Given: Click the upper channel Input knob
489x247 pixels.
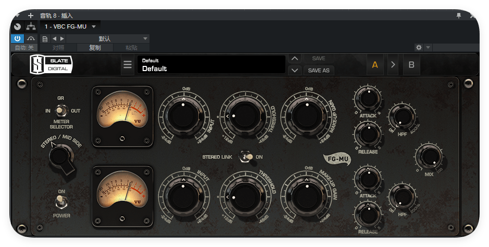Looking at the screenshot, I should tap(183, 116).
